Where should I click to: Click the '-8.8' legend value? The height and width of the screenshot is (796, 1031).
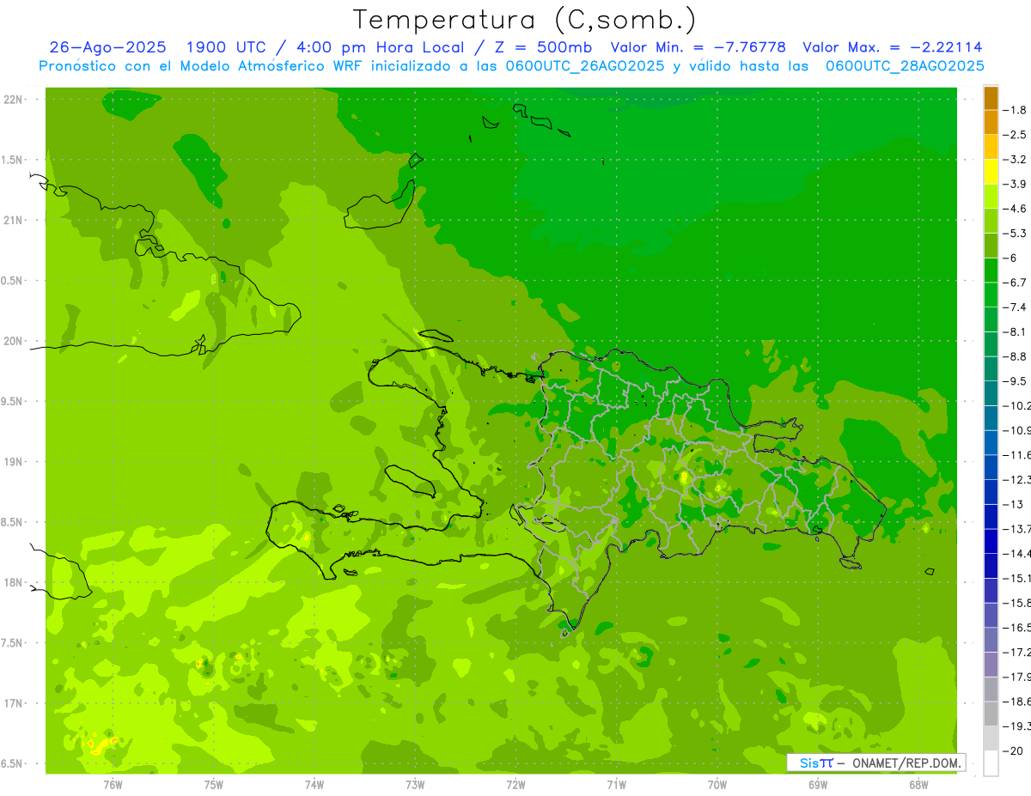(x=1016, y=356)
